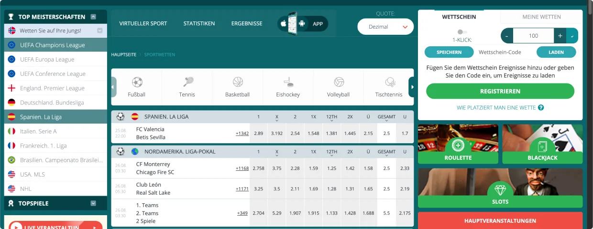
Task: Open NHL in the sidebar list
Action: point(55,188)
